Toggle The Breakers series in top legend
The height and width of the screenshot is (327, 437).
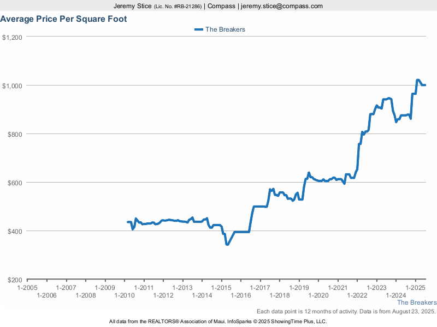[225, 29]
